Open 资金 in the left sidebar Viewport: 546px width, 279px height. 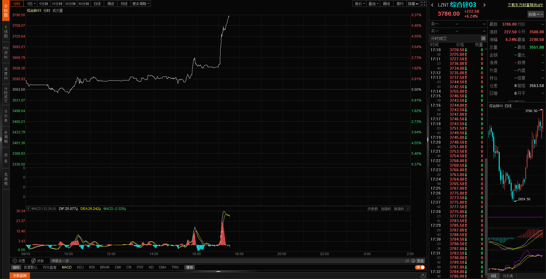pyautogui.click(x=6, y=158)
